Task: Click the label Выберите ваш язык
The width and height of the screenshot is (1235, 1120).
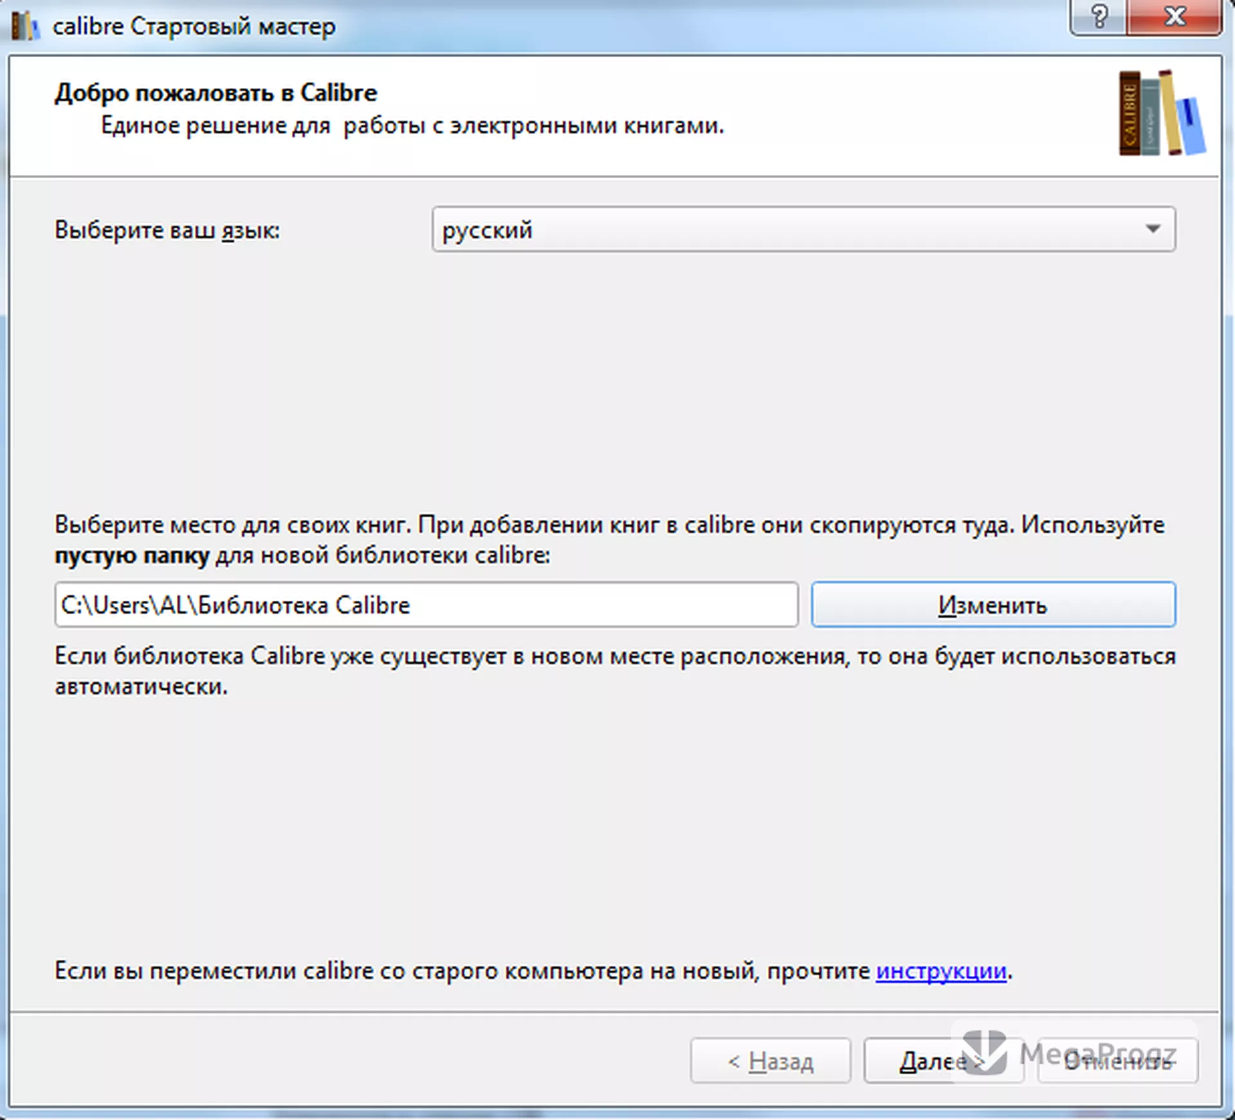Action: pyautogui.click(x=167, y=230)
